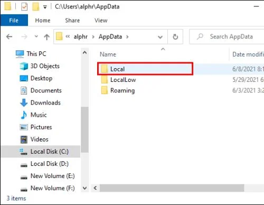Click the navigation pane vertical scrollbar thumb

pos(84,130)
